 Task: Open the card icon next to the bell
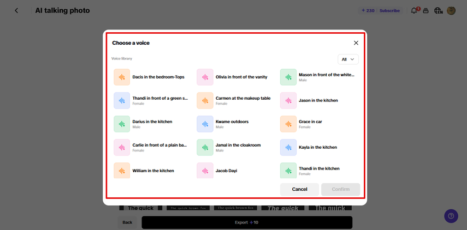426,11
